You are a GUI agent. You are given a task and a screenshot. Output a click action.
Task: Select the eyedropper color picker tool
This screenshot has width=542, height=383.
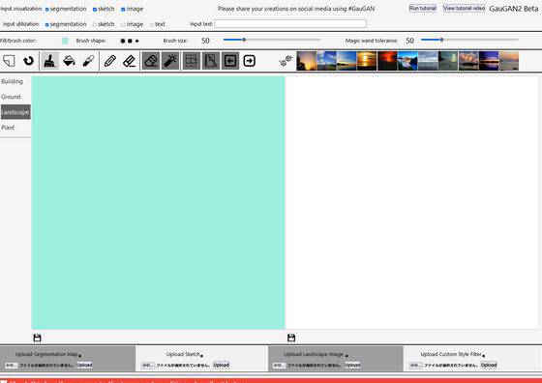point(88,61)
